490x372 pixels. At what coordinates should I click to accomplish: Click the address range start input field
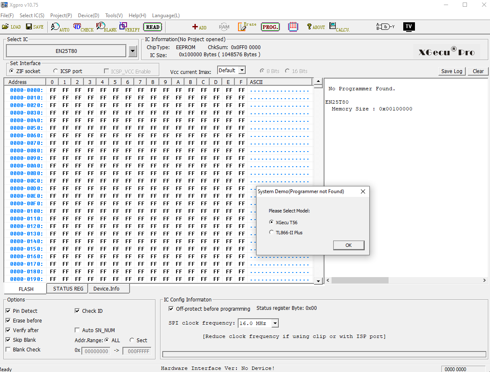coord(96,351)
